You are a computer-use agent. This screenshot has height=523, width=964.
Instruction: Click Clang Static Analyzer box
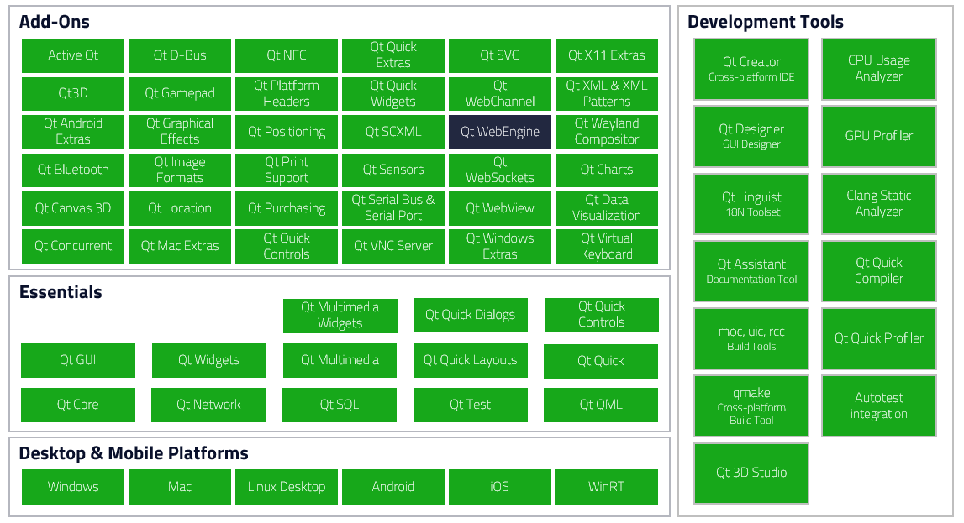(879, 204)
